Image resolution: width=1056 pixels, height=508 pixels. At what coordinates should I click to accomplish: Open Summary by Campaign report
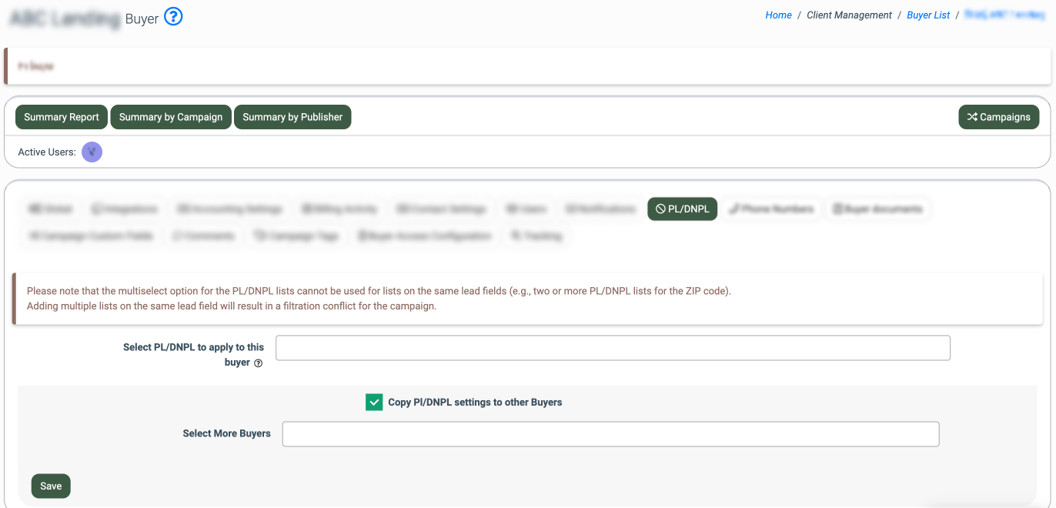(x=171, y=117)
